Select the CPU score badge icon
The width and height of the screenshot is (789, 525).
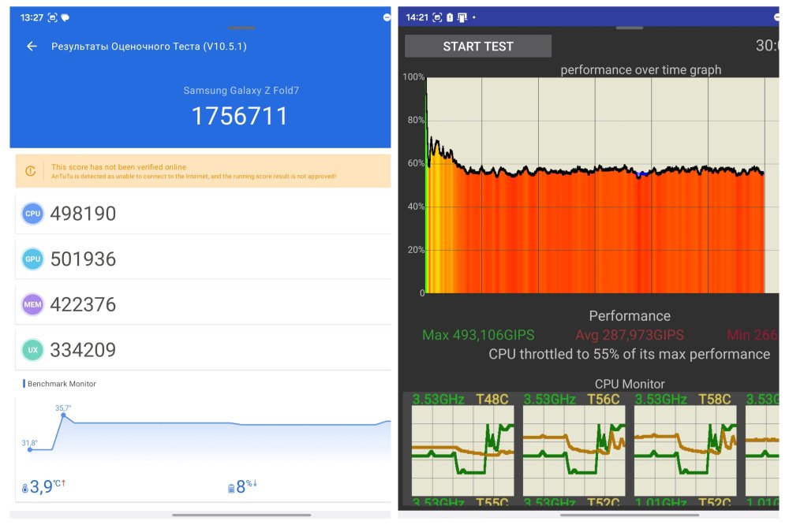click(32, 213)
